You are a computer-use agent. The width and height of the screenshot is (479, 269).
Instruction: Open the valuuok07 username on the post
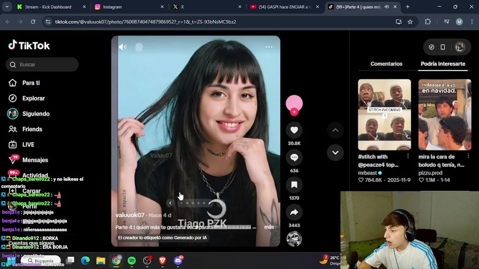tap(130, 215)
